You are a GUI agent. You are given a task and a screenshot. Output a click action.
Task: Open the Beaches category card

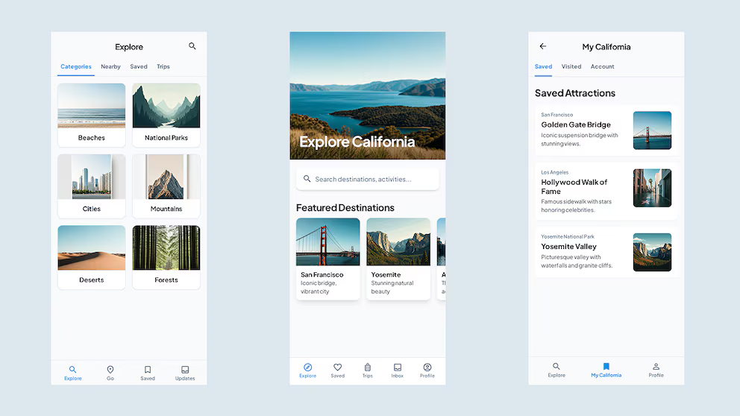92,115
